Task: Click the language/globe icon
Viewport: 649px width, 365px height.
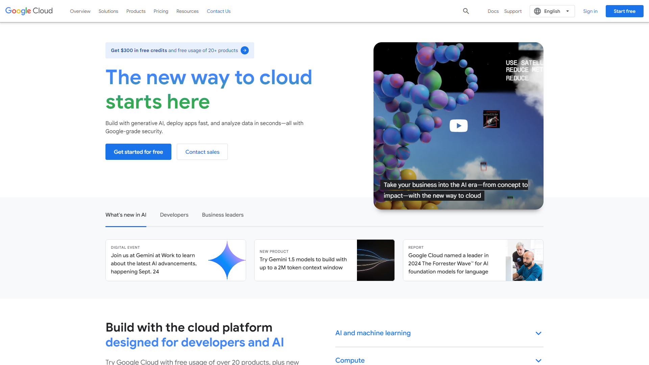Action: (537, 11)
